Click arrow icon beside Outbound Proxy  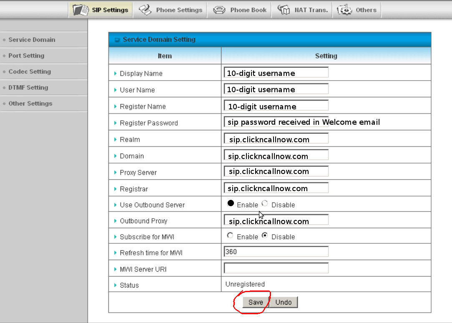point(116,221)
